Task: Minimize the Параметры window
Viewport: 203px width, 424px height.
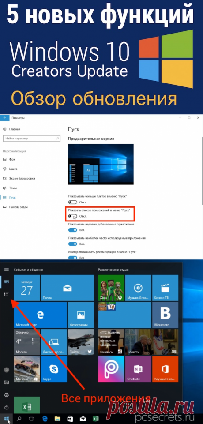Action: click(180, 118)
